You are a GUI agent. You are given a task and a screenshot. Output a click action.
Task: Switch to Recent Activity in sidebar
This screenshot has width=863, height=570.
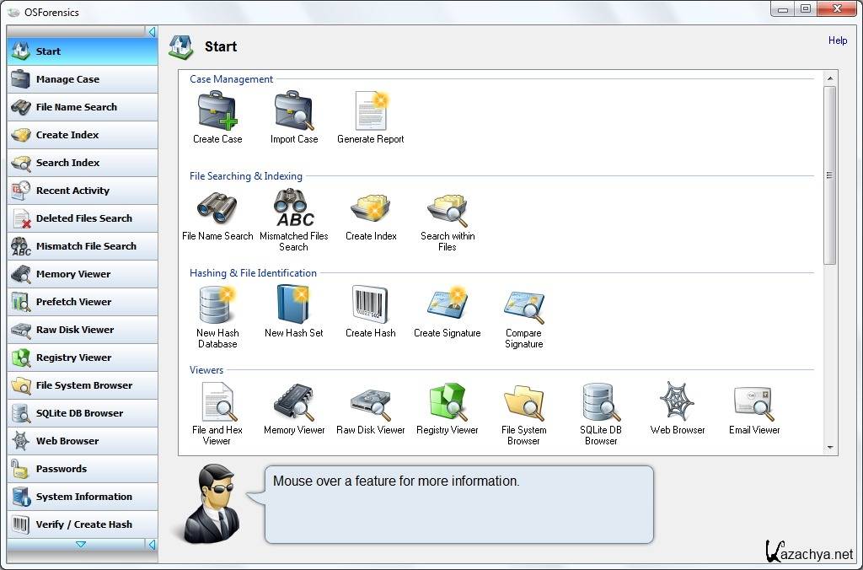click(83, 191)
